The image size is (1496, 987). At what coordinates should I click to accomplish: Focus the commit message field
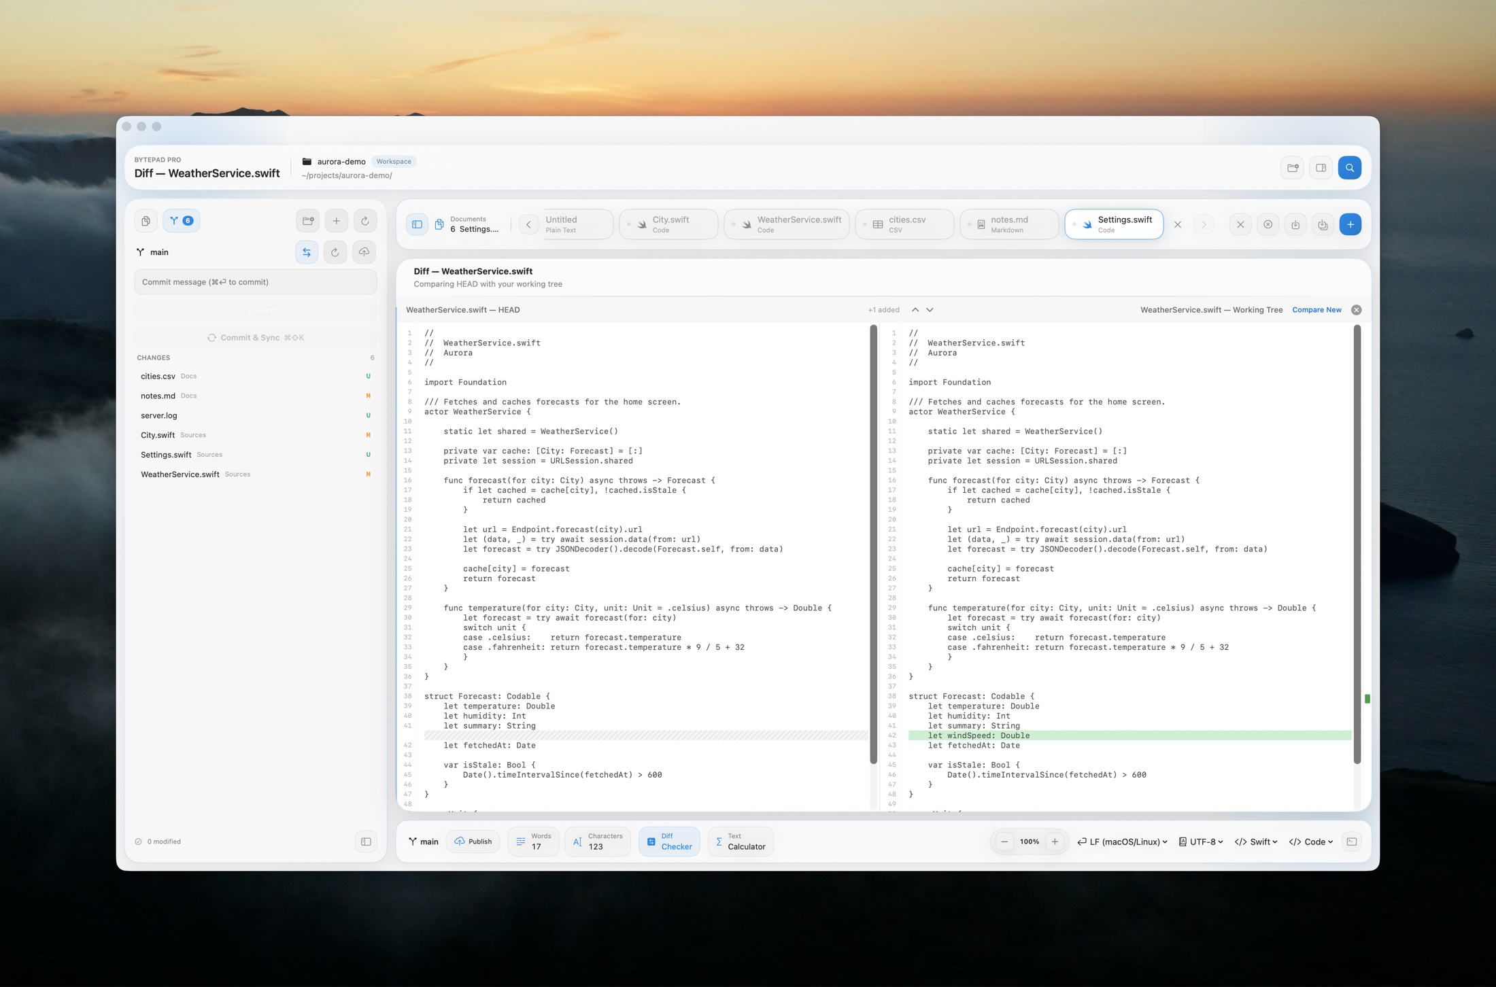point(256,282)
